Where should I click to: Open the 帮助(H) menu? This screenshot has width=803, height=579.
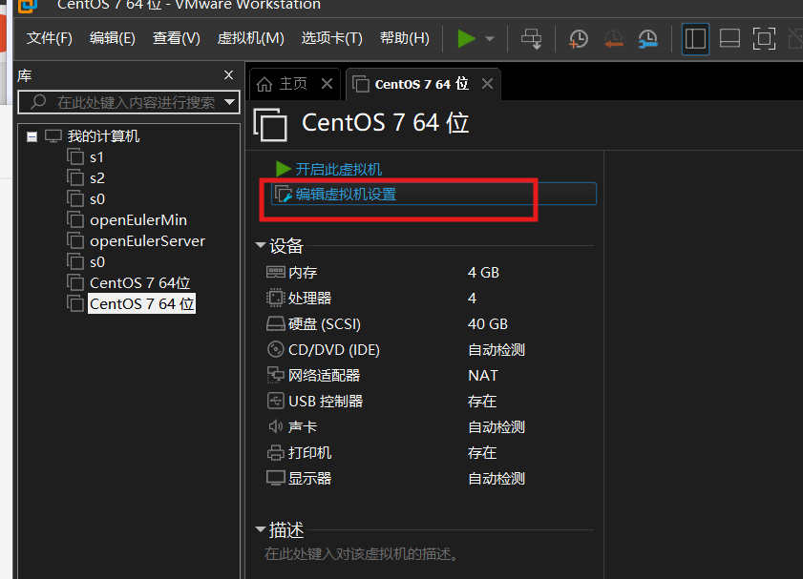[x=405, y=38]
